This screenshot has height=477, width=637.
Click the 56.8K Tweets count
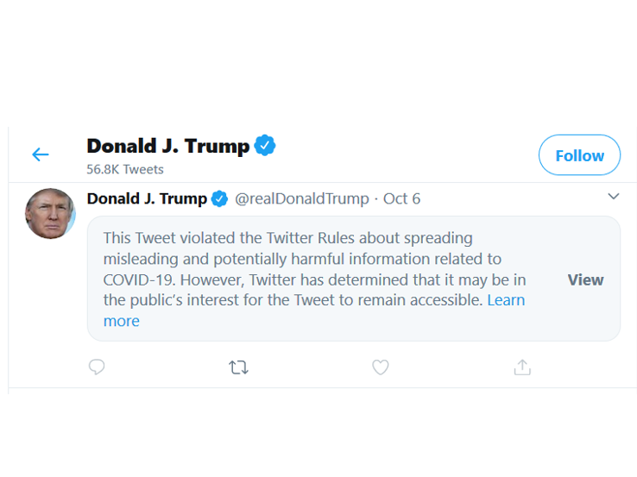tap(124, 169)
